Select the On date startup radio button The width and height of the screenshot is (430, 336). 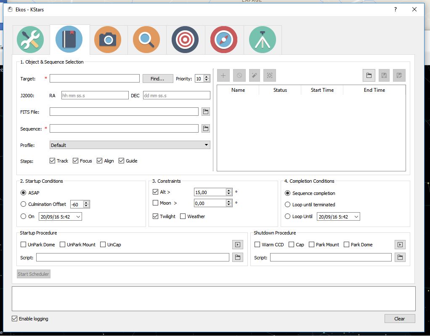pos(23,216)
